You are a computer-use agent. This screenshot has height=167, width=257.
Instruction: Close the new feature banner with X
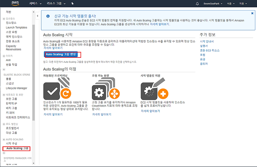pos(252,13)
